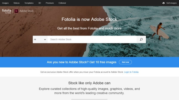The height and width of the screenshot is (100, 179).
Task: Follow the Login to Fotolia link
Action: (x=131, y=72)
